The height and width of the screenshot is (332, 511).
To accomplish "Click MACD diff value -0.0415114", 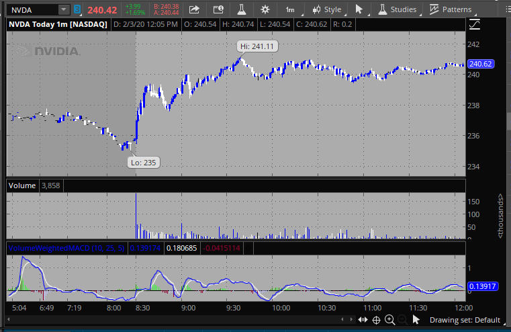I will click(x=222, y=248).
